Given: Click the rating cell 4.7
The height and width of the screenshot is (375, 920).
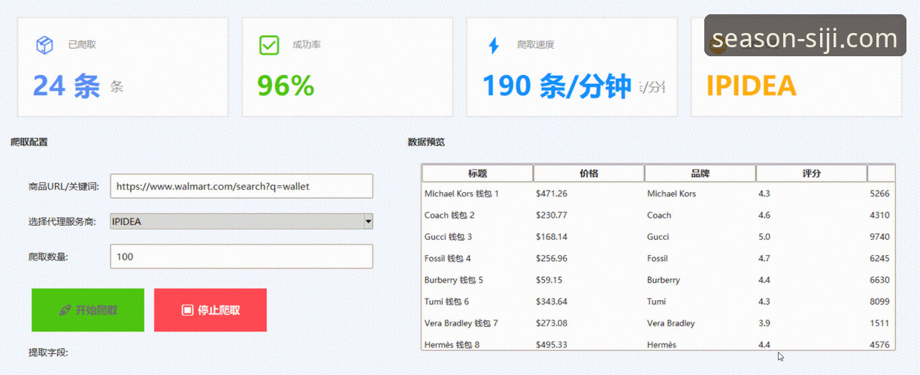Looking at the screenshot, I should point(764,259).
